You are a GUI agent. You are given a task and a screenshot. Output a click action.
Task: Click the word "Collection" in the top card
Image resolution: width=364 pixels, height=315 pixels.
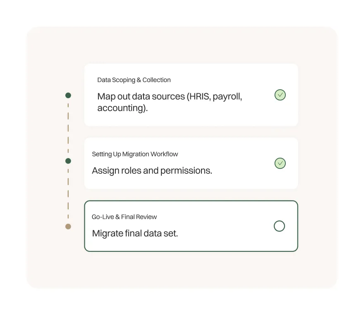(156, 80)
